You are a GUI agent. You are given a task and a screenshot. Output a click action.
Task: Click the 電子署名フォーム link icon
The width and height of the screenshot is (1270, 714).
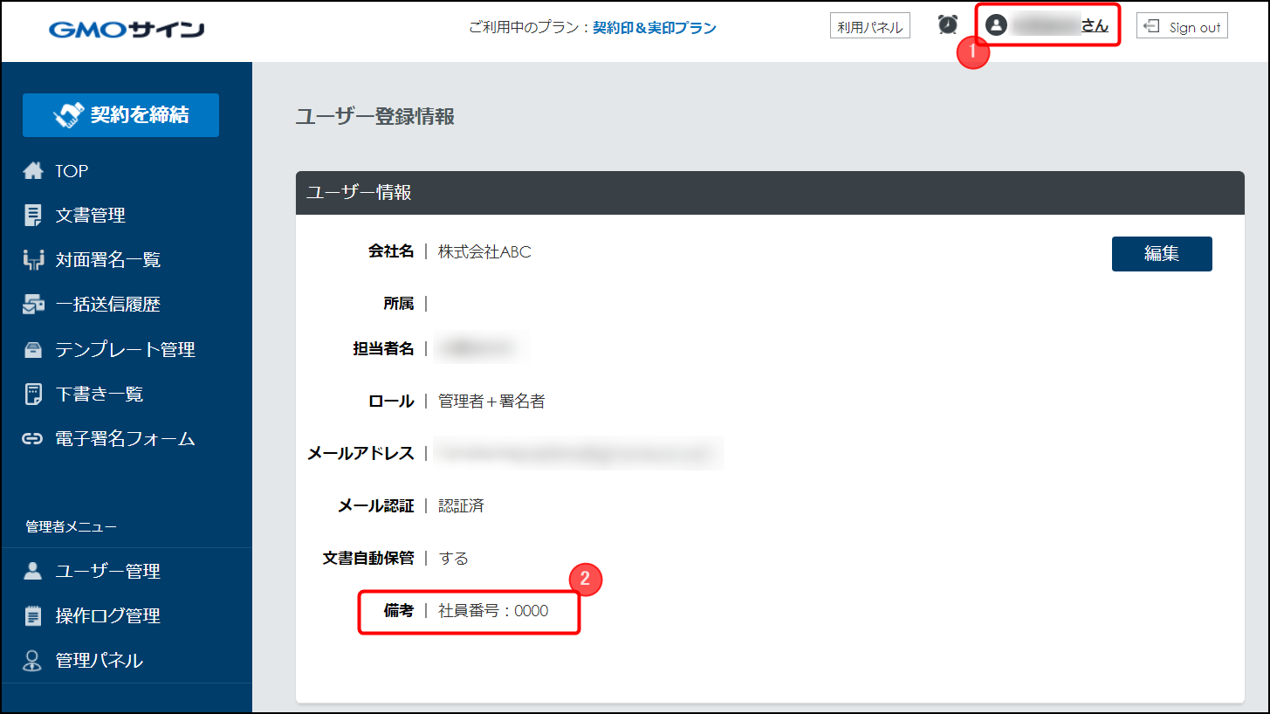coord(33,439)
